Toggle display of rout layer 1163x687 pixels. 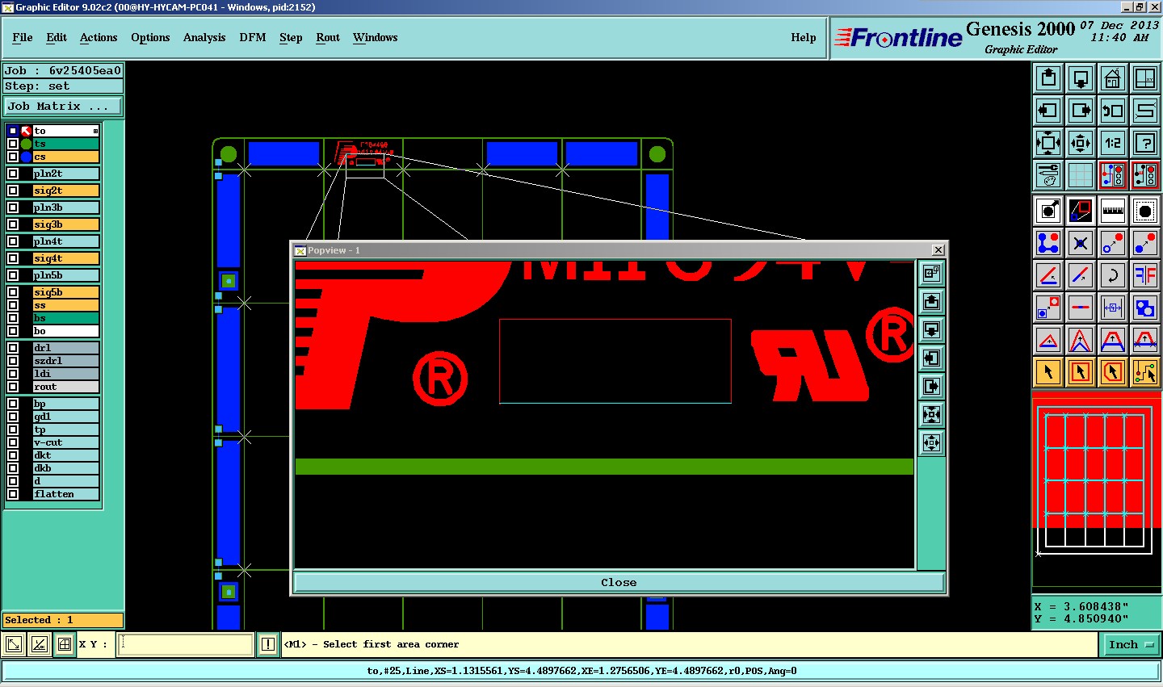[13, 387]
